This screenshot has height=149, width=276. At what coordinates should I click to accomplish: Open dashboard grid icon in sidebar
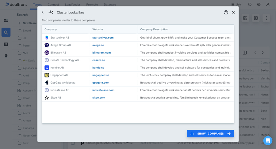6,20
